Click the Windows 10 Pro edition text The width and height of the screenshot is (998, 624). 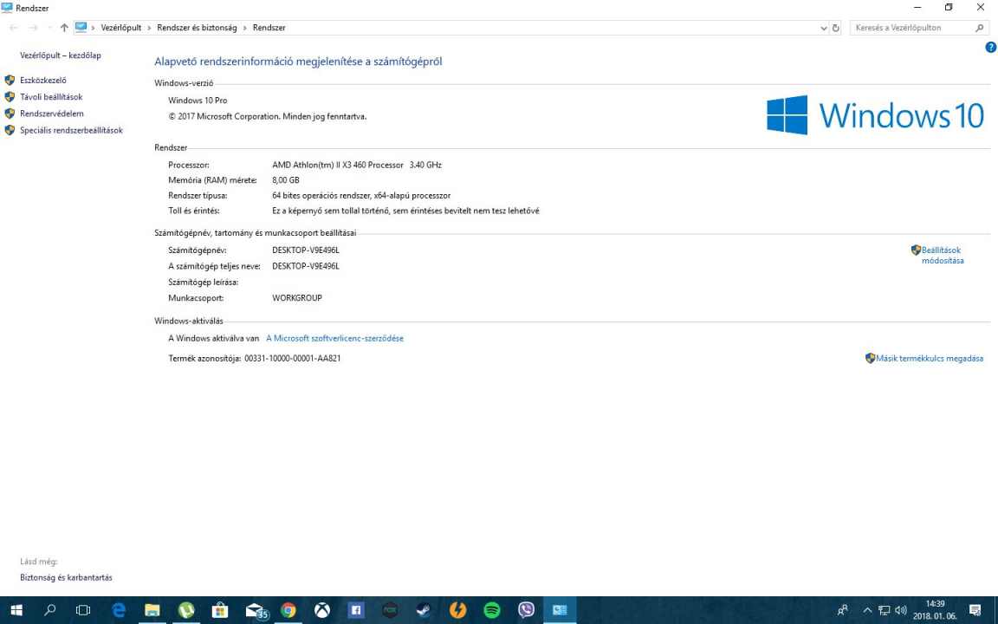[198, 100]
